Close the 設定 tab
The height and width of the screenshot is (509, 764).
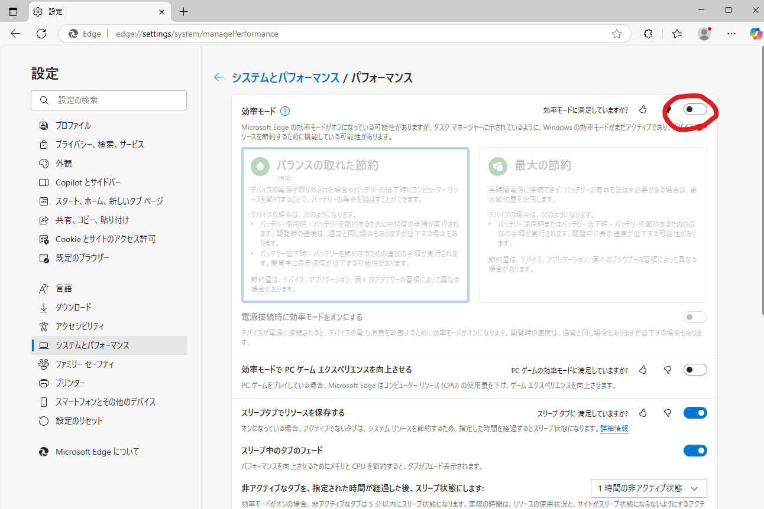click(x=161, y=11)
